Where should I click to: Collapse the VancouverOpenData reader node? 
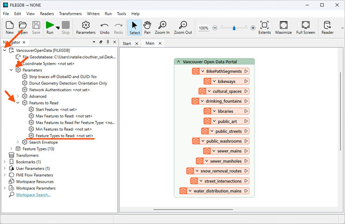tap(5, 50)
